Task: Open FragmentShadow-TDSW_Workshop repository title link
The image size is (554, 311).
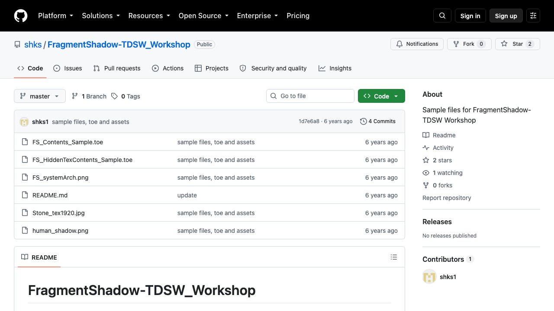Action: [x=119, y=44]
